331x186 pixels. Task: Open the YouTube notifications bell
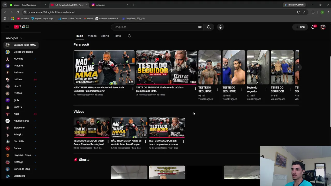tap(313, 27)
